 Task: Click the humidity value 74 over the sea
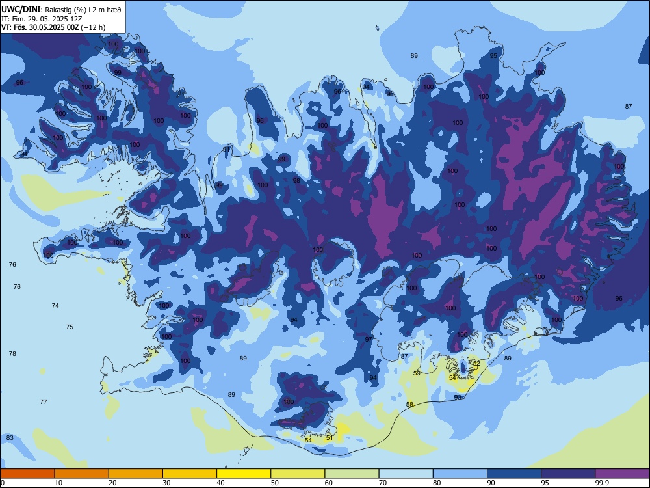pos(55,305)
